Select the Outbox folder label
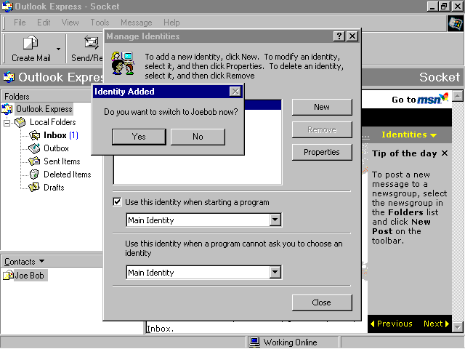 click(56, 148)
